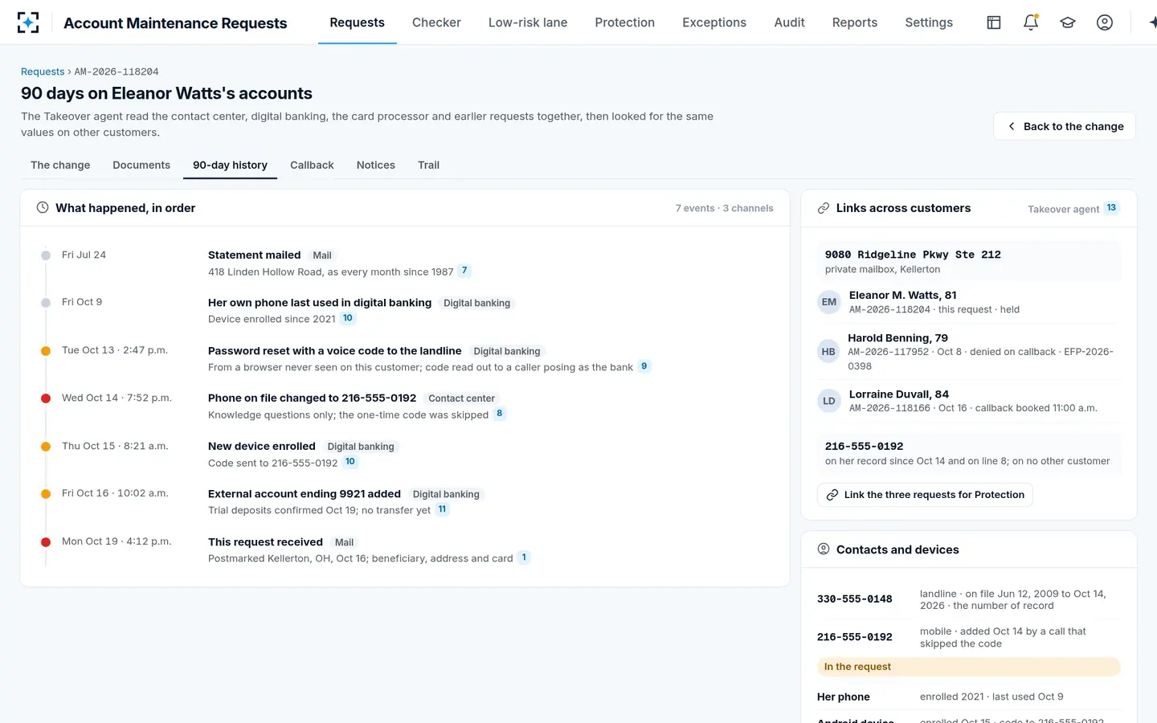Open source badge 10 on New device enrolled
The height and width of the screenshot is (723, 1157).
pyautogui.click(x=350, y=462)
